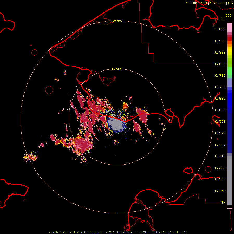Click the NEXLAB-College of DuPage credit text
Image resolution: width=234 pixels, height=234 pixels.
coord(207,3)
